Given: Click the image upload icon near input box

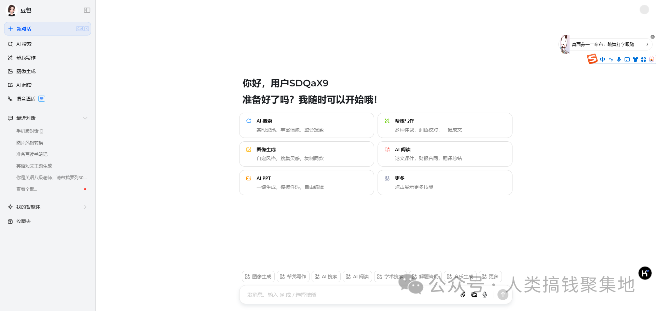Looking at the screenshot, I should [474, 294].
